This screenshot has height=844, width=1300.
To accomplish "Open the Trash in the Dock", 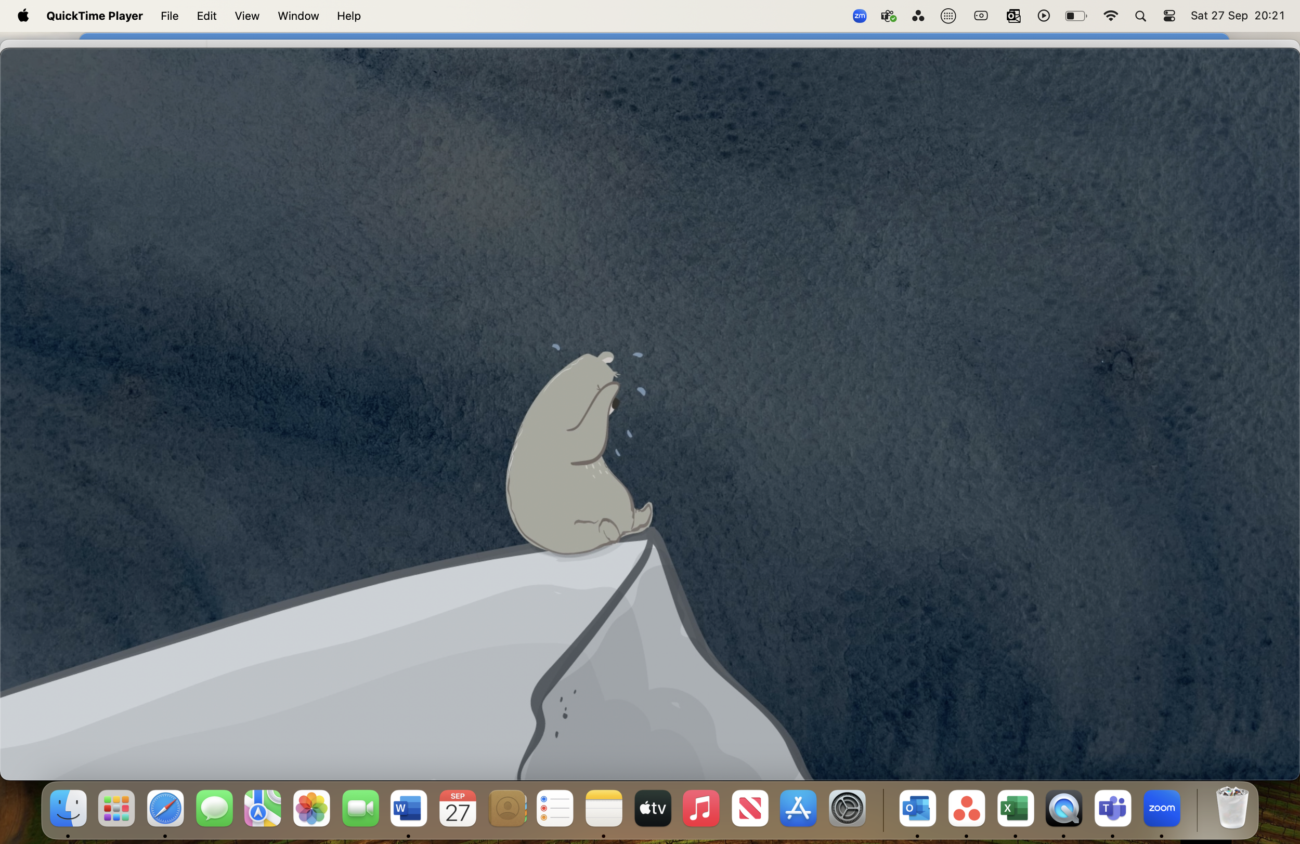I will [1231, 808].
